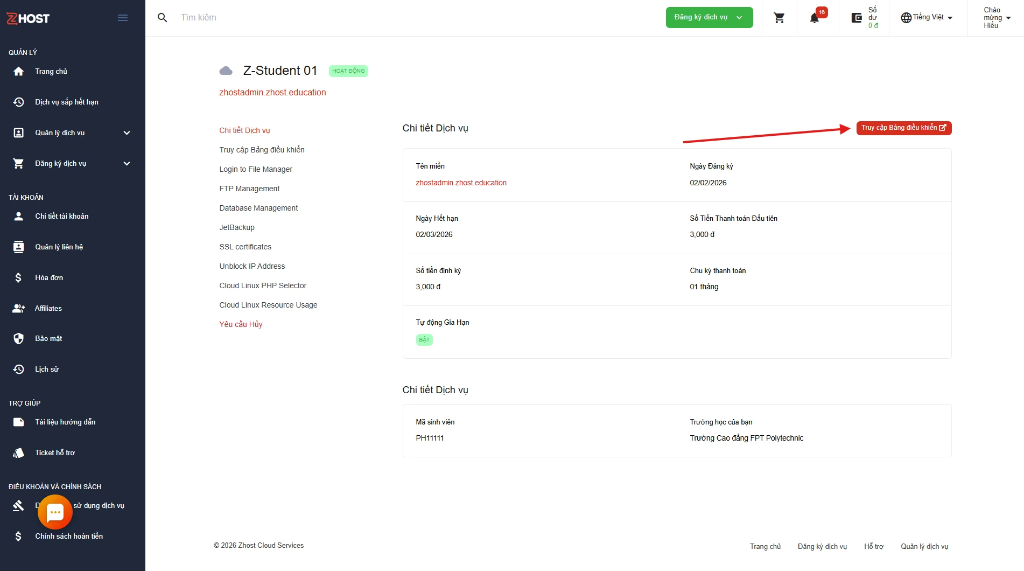The image size is (1024, 571).
Task: Click the support ticket icon
Action: click(19, 453)
